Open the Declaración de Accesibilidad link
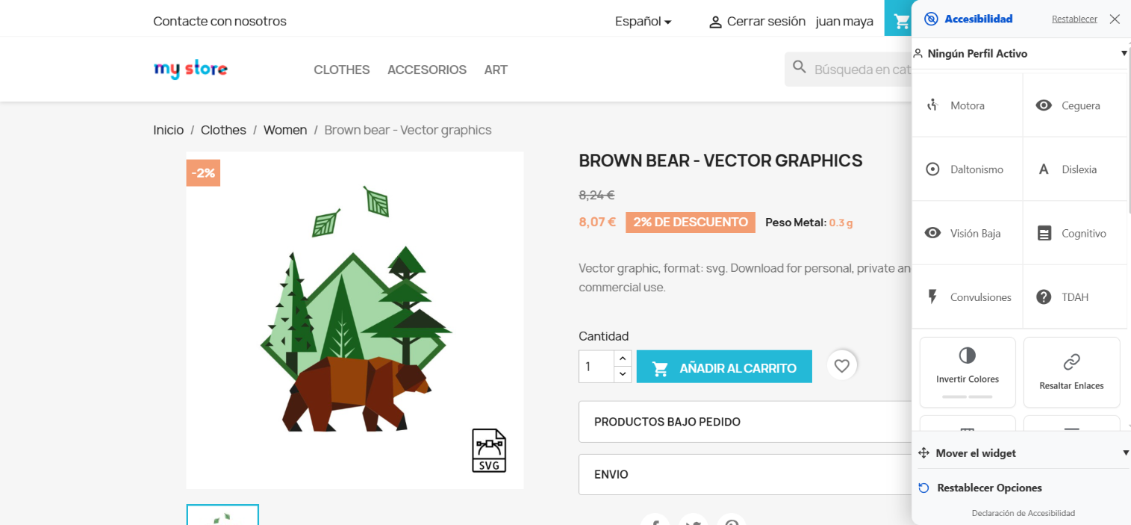 pyautogui.click(x=1023, y=513)
